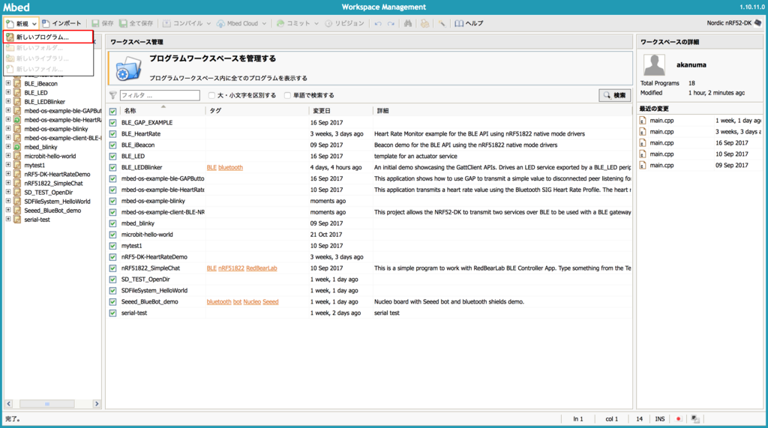Open the Mbed Cloud dropdown arrow

coord(264,23)
